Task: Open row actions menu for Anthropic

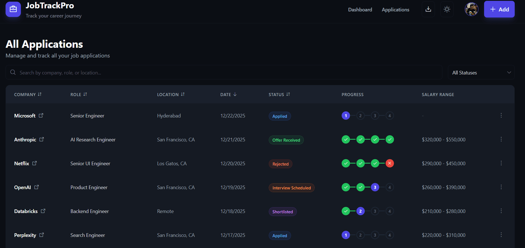Action: click(501, 139)
